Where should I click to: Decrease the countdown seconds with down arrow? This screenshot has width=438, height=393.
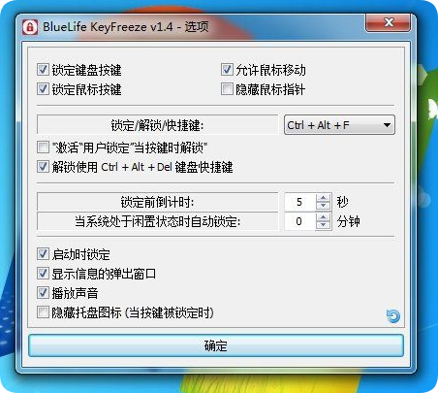tap(323, 206)
